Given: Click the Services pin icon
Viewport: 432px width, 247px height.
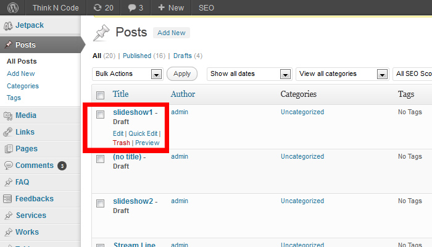Looking at the screenshot, I should [x=9, y=216].
